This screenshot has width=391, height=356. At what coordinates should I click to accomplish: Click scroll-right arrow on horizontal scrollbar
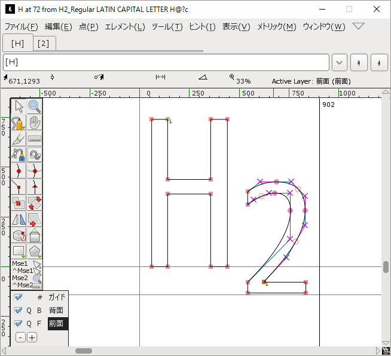point(378,351)
